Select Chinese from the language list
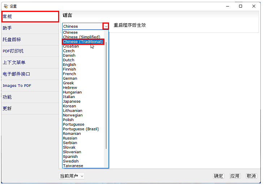Screen dimensions: 264x187 point(83,32)
